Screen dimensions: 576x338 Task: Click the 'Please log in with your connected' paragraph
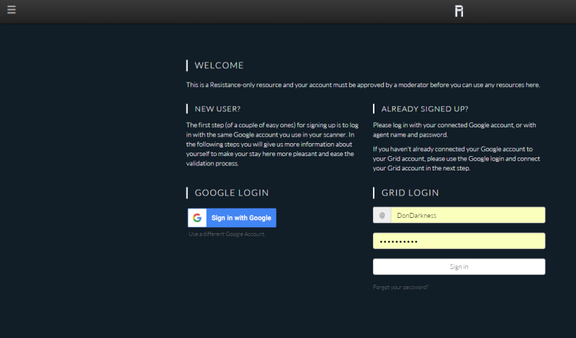pos(454,129)
